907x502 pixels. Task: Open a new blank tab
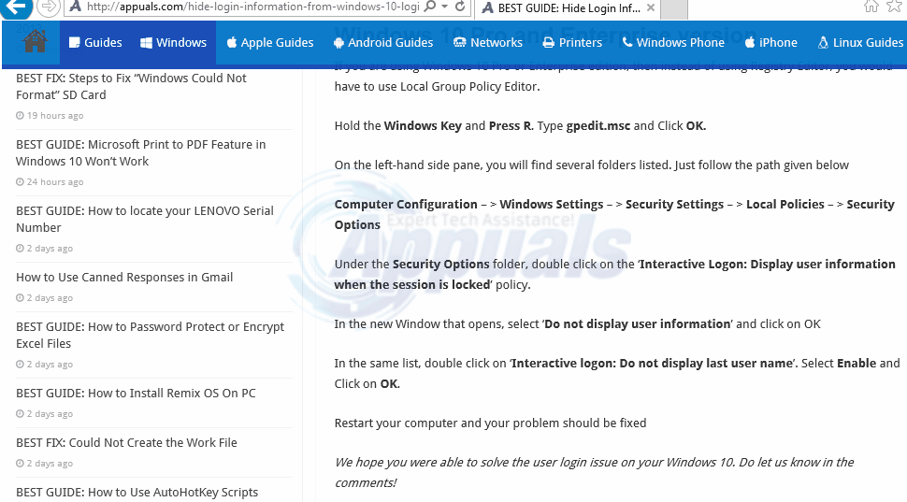click(673, 8)
